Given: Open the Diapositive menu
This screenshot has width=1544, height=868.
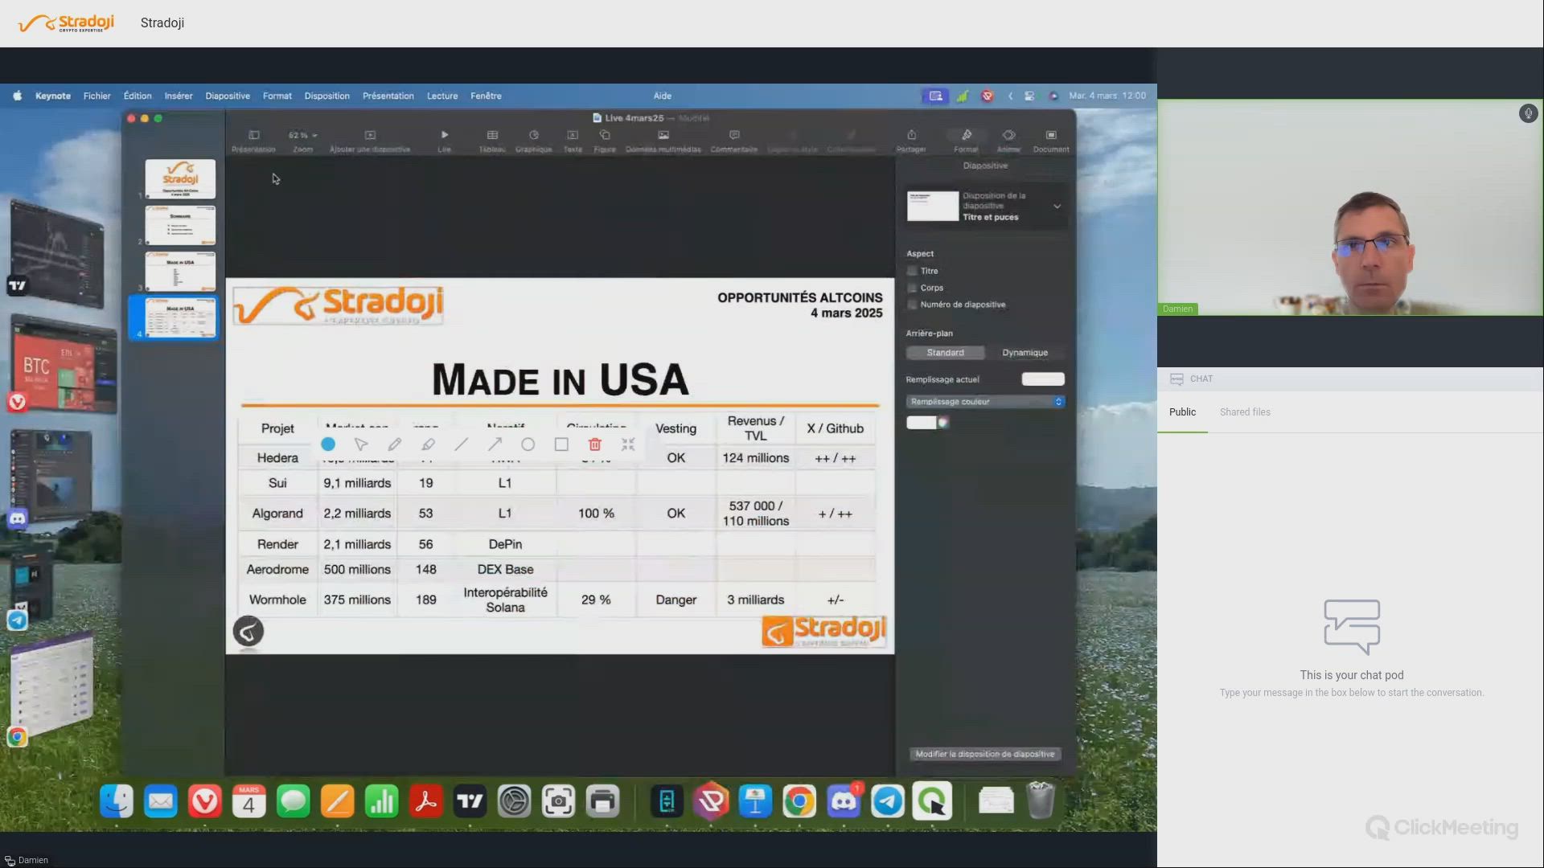Looking at the screenshot, I should [x=228, y=96].
